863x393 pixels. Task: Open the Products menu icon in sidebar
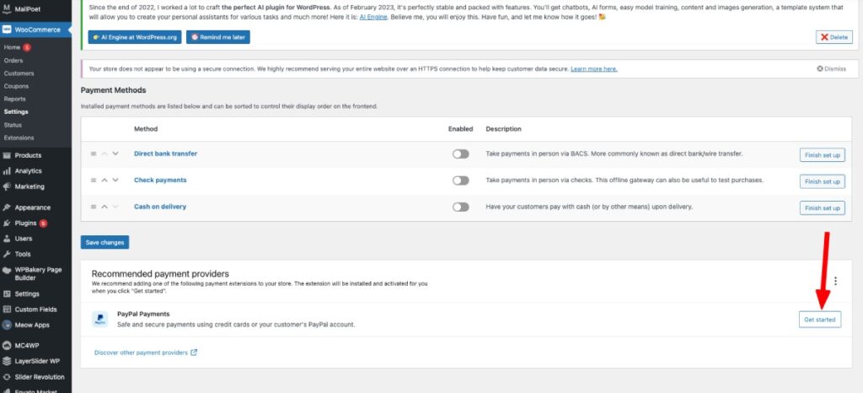click(x=7, y=156)
